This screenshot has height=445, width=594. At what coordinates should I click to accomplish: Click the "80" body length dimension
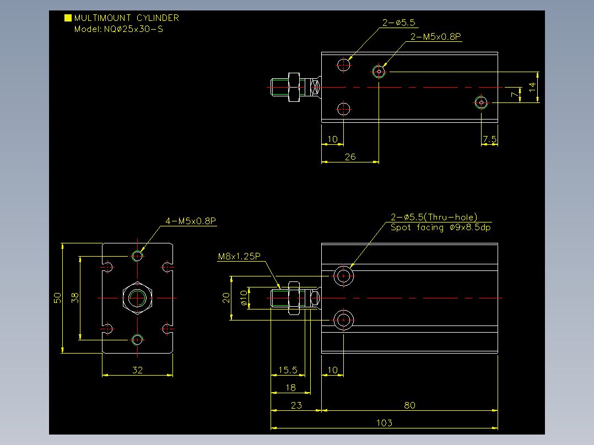409,405
